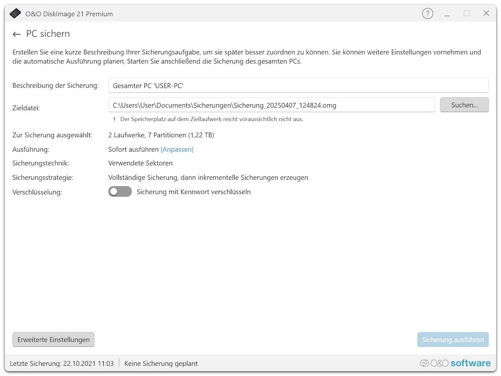Enable password encryption toggle switch

[x=120, y=192]
